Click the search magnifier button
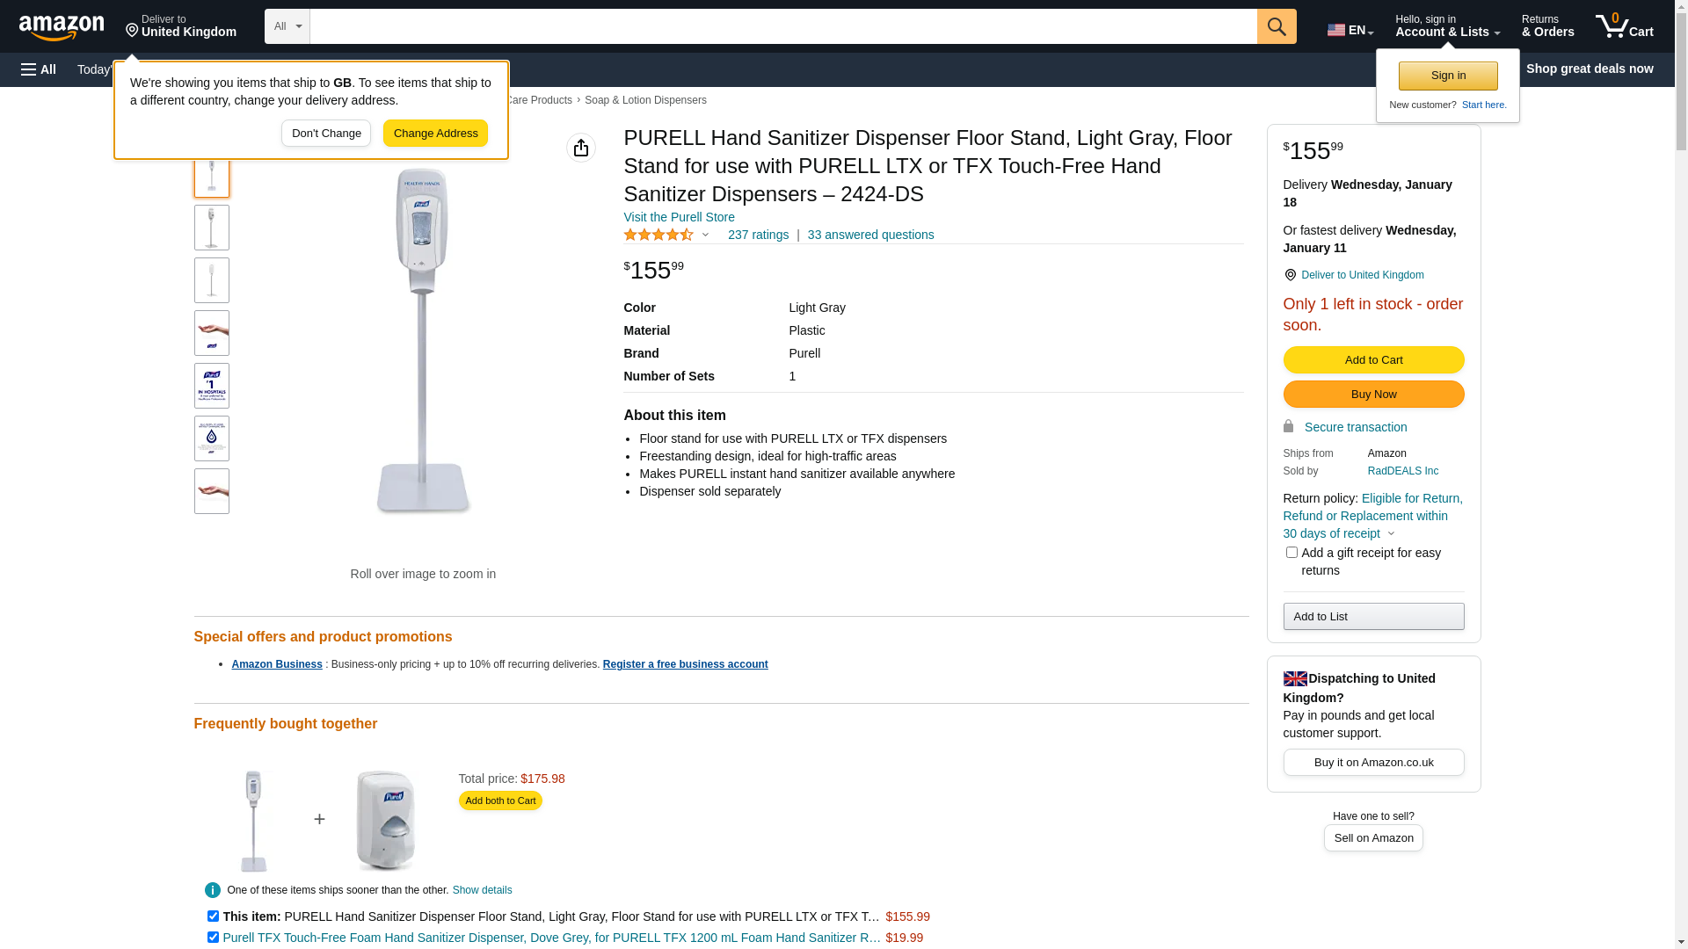The image size is (1688, 949). coord(1277,26)
